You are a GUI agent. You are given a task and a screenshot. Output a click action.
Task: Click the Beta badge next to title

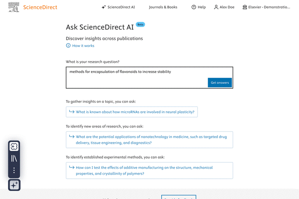pos(140,24)
